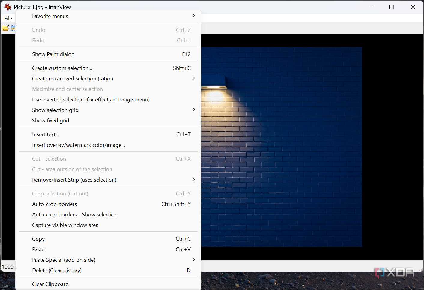Screen dimensions: 424x290
Task: Choose Paste from the menu
Action: pyautogui.click(x=108, y=249)
